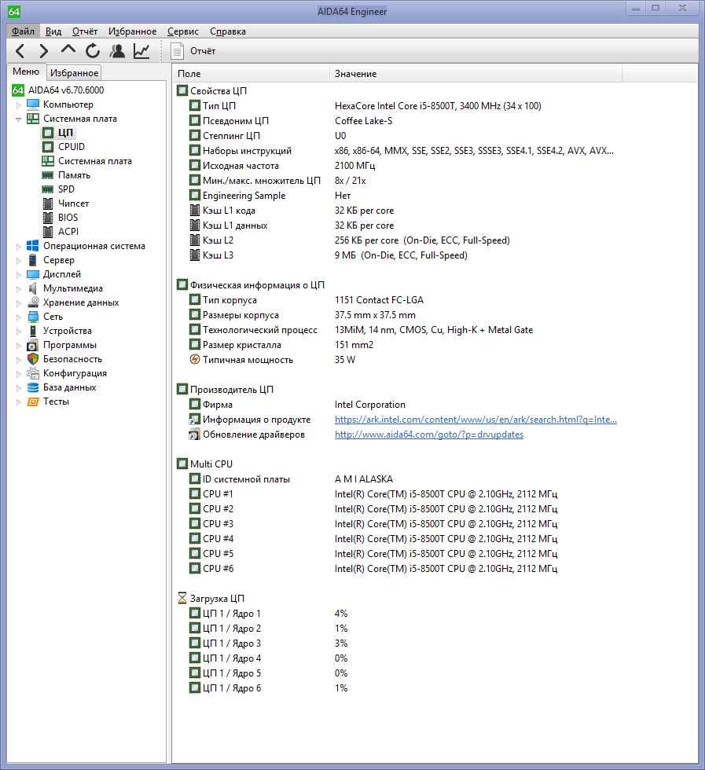Click the ACPI chip icon
Image resolution: width=705 pixels, height=770 pixels.
48,232
